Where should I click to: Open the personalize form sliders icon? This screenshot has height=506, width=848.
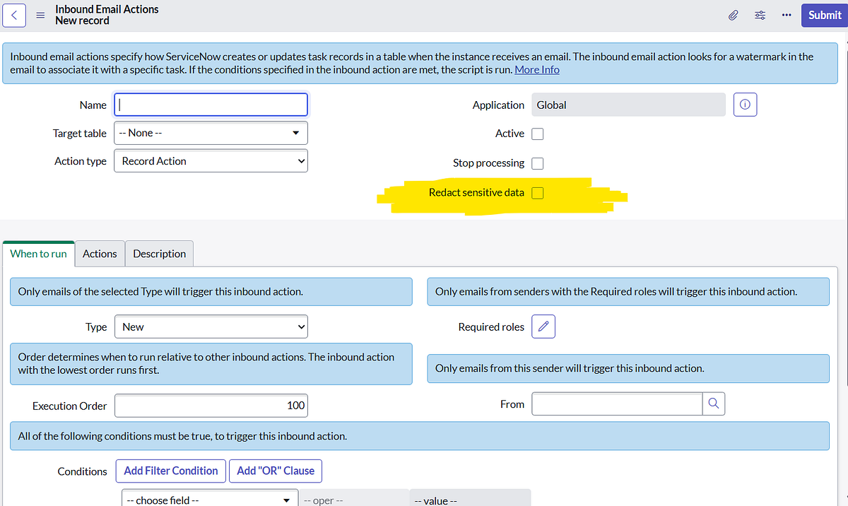point(760,14)
